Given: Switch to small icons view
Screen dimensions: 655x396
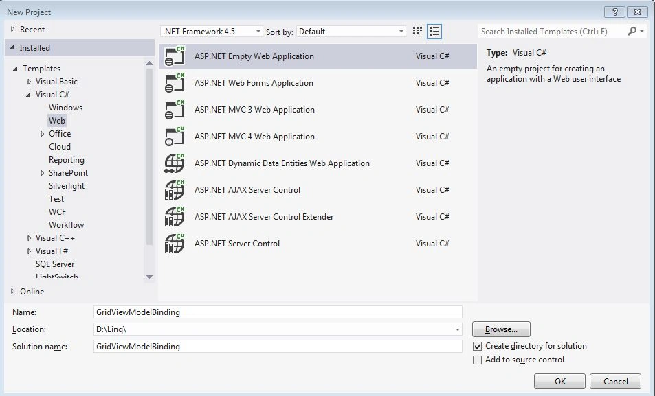Looking at the screenshot, I should coord(417,32).
